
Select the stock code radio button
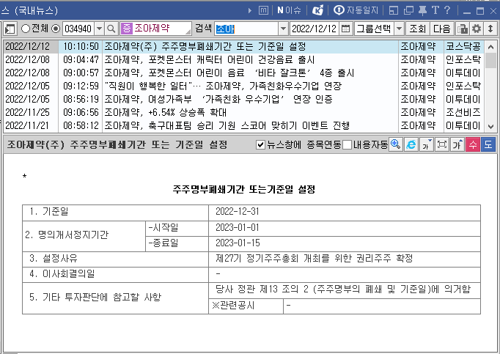pyautogui.click(x=56, y=29)
